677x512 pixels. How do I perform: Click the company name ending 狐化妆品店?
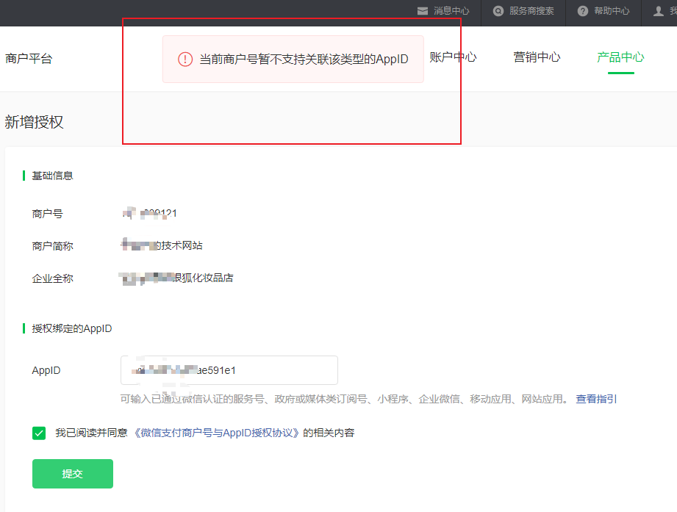(x=176, y=278)
